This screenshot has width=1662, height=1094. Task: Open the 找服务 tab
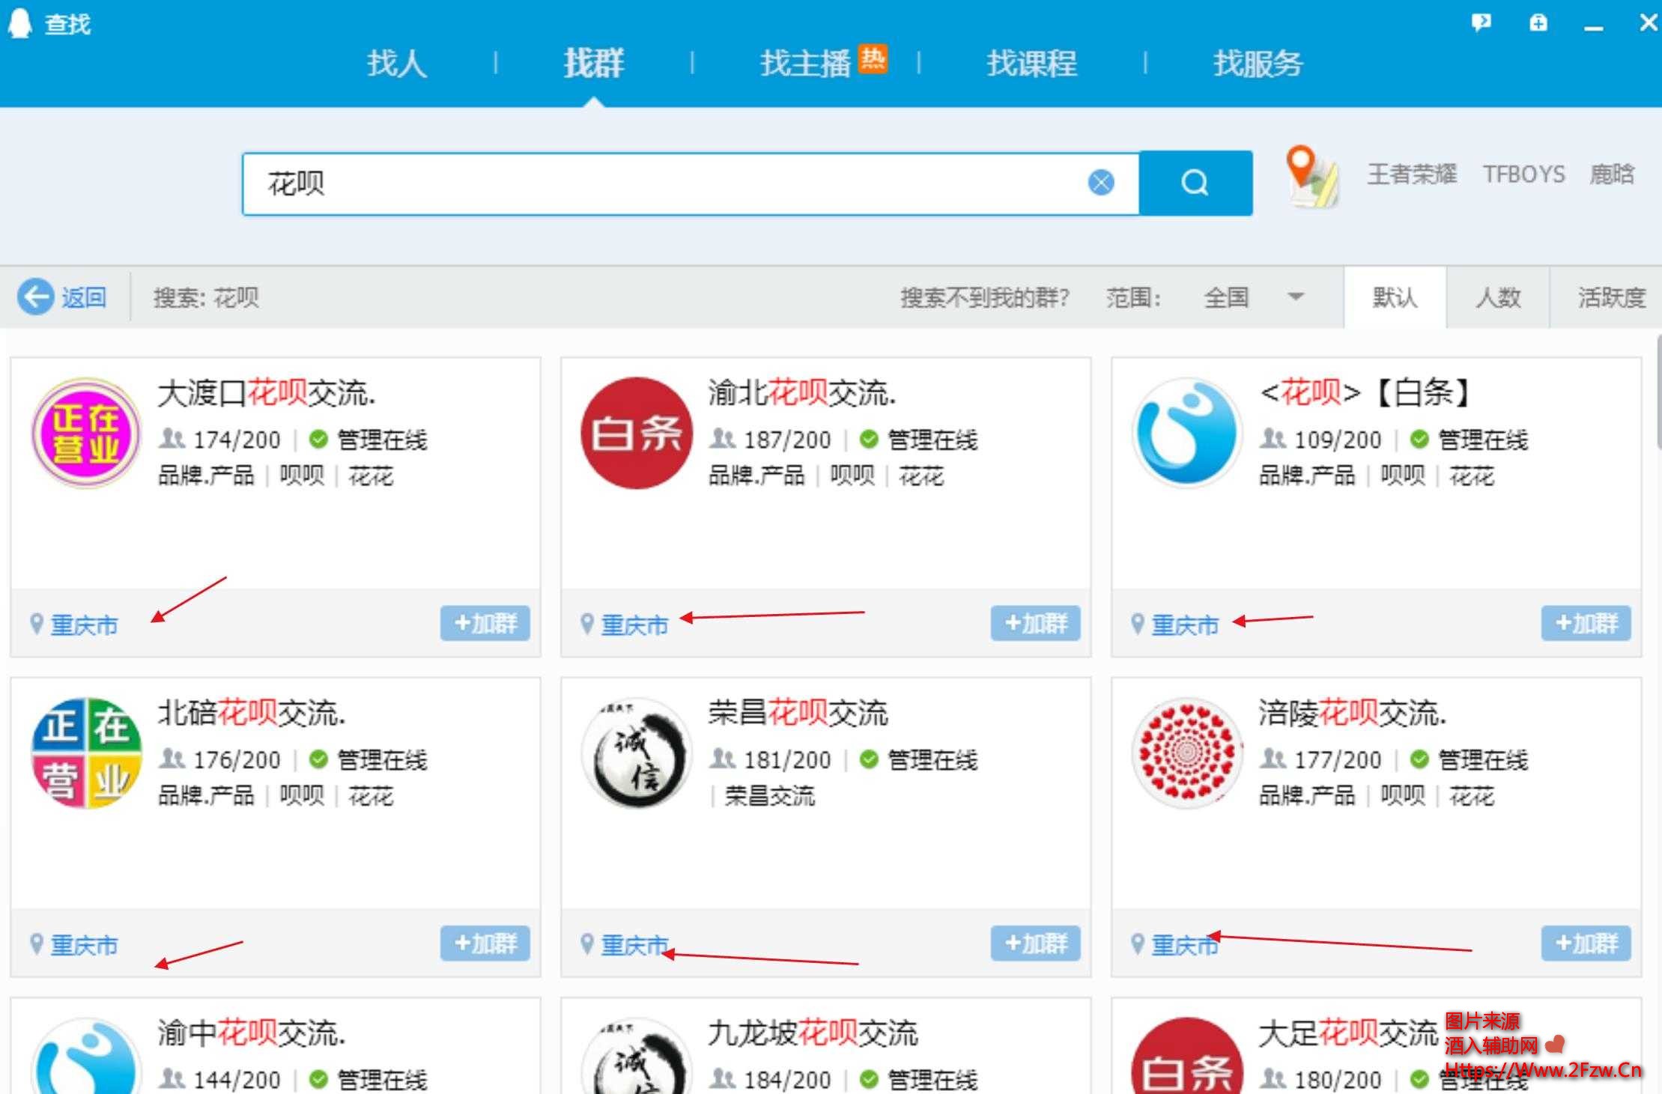[x=1258, y=63]
